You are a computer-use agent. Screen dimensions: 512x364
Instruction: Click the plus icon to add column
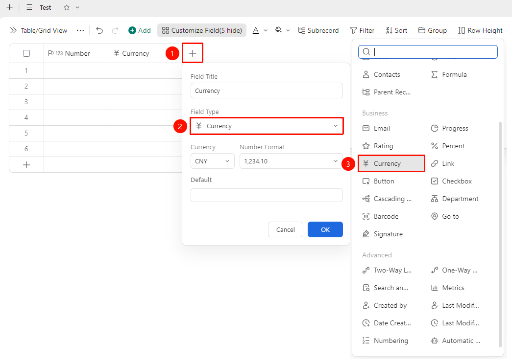pyautogui.click(x=193, y=53)
